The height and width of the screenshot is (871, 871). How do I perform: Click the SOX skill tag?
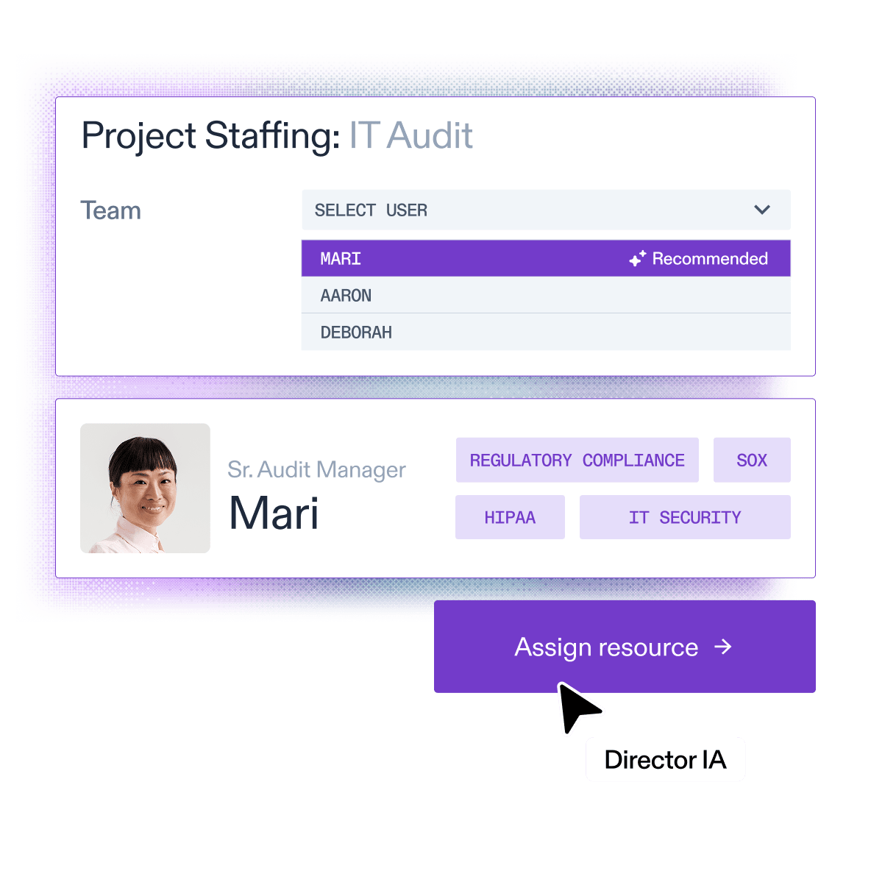point(752,460)
